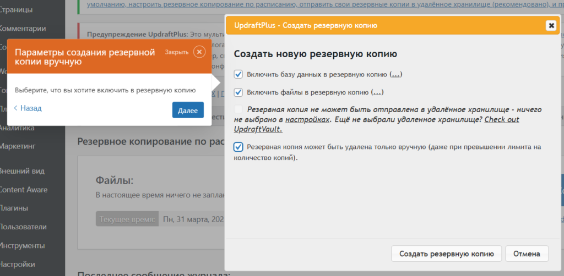Expand database options via '(...)' link
This screenshot has width=564, height=276.
(x=396, y=75)
